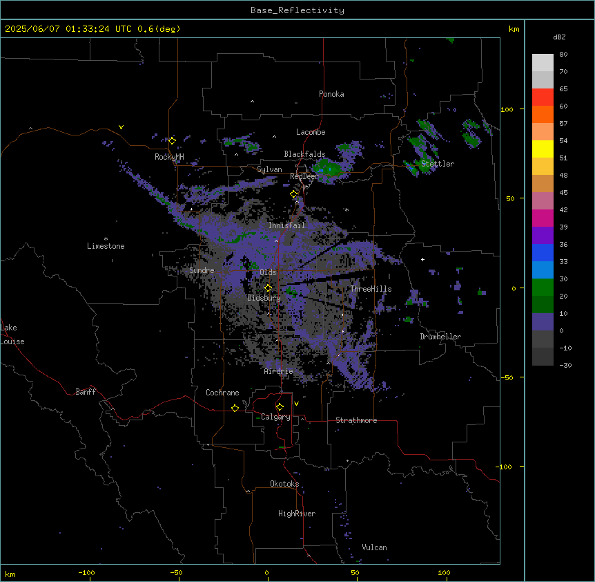Click the Limestone label
This screenshot has height=582, width=595.
(106, 246)
